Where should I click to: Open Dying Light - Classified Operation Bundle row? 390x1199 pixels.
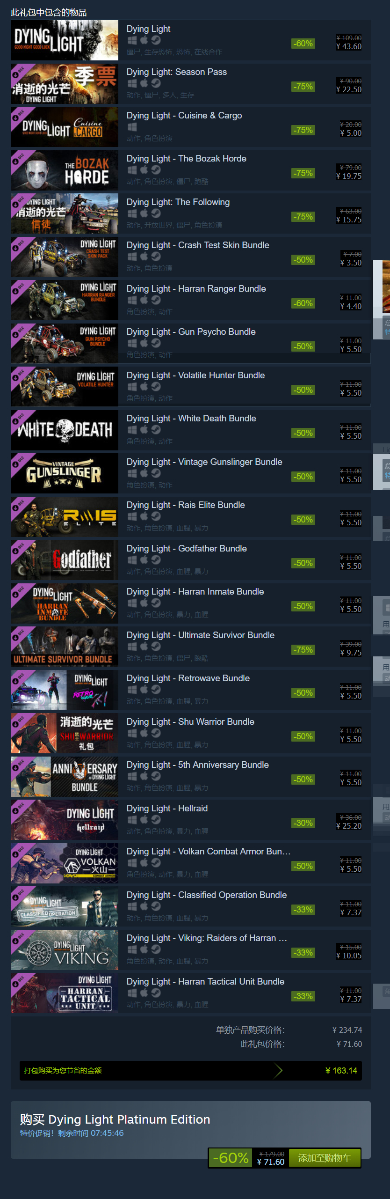(x=191, y=906)
